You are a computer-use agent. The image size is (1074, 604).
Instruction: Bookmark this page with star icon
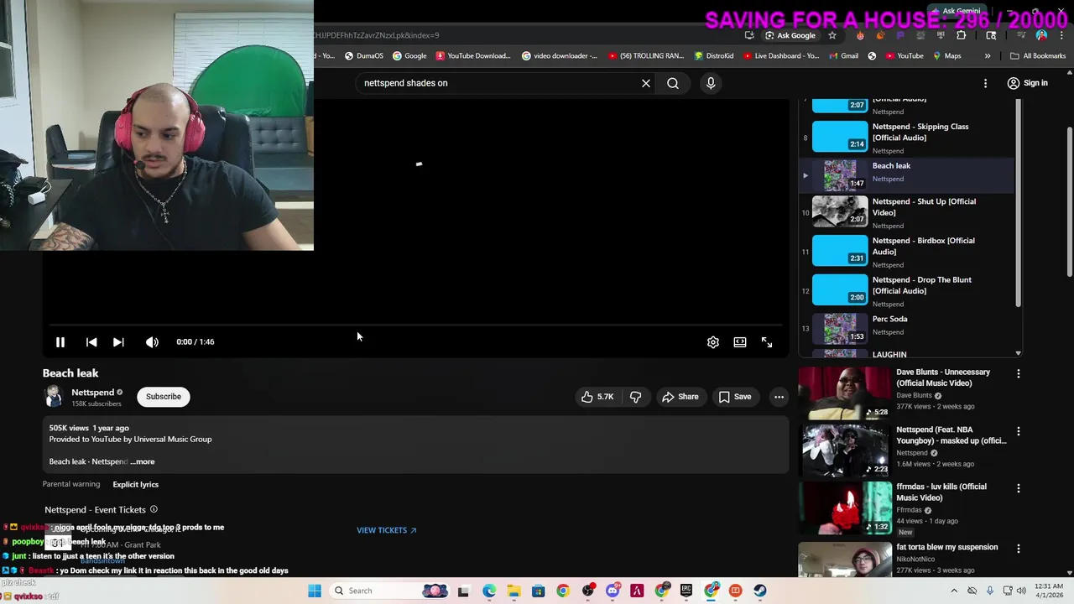[832, 35]
